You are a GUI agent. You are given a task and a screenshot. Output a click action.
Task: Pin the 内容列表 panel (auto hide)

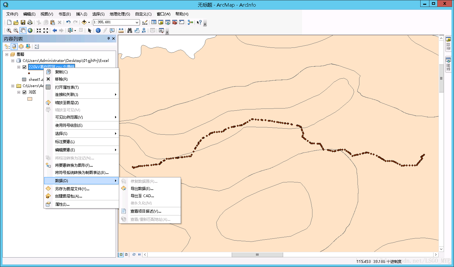click(108, 38)
